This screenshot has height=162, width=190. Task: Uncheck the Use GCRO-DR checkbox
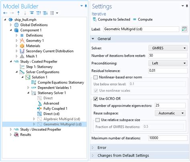(95, 99)
